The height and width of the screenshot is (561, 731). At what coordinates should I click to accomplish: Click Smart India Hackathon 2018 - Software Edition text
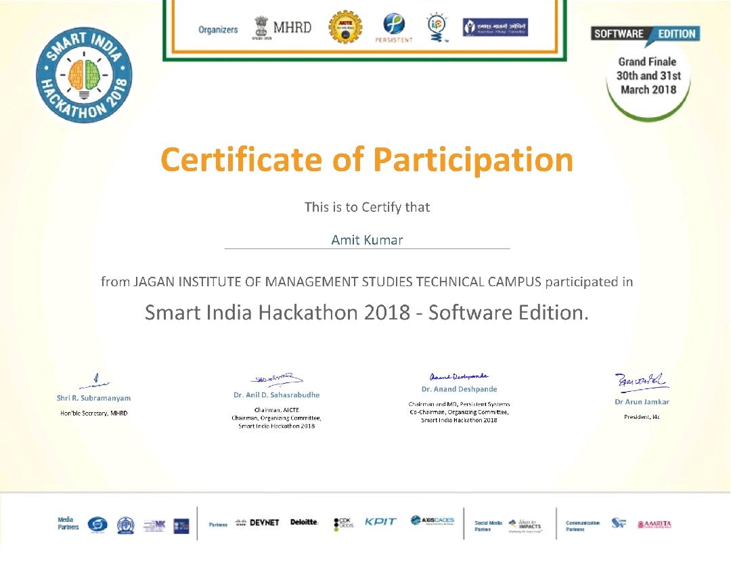pos(366,312)
